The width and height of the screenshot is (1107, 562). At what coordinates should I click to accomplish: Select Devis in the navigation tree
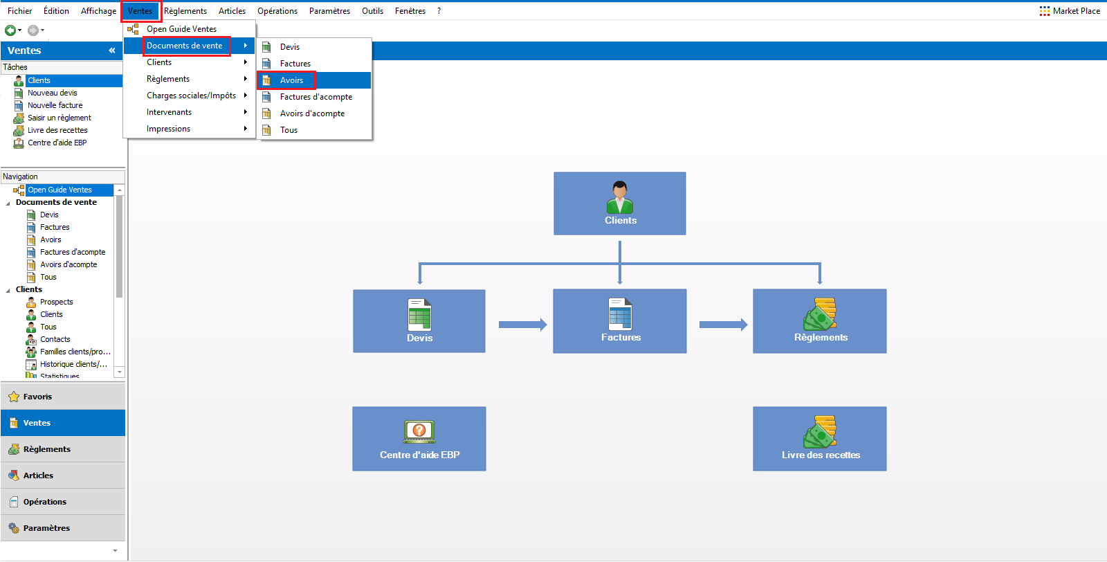click(x=49, y=215)
